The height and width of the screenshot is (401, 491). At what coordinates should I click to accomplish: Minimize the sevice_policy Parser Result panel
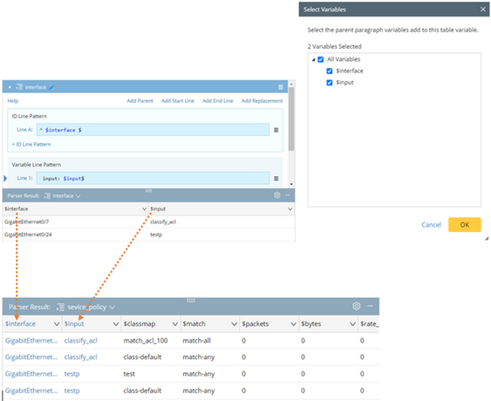(370, 306)
